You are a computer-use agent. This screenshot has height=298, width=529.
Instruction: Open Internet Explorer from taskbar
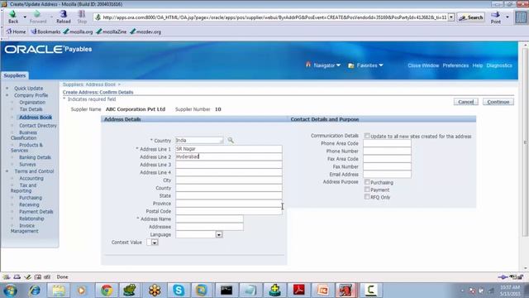pos(35,291)
